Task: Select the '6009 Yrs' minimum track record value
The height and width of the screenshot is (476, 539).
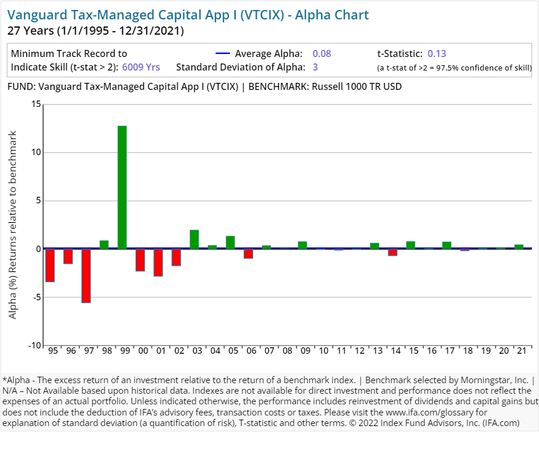Action: point(141,67)
